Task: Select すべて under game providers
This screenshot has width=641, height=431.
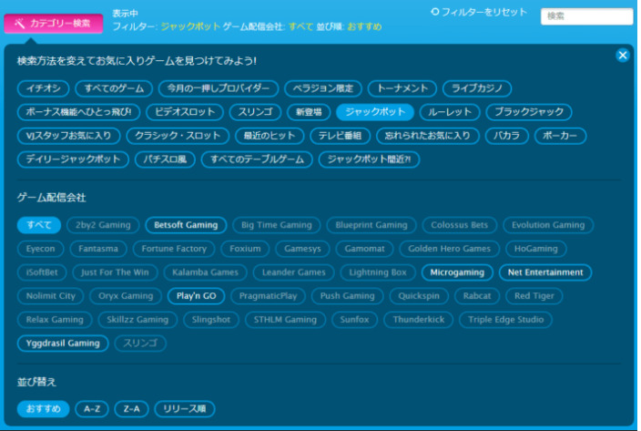Action: point(39,225)
